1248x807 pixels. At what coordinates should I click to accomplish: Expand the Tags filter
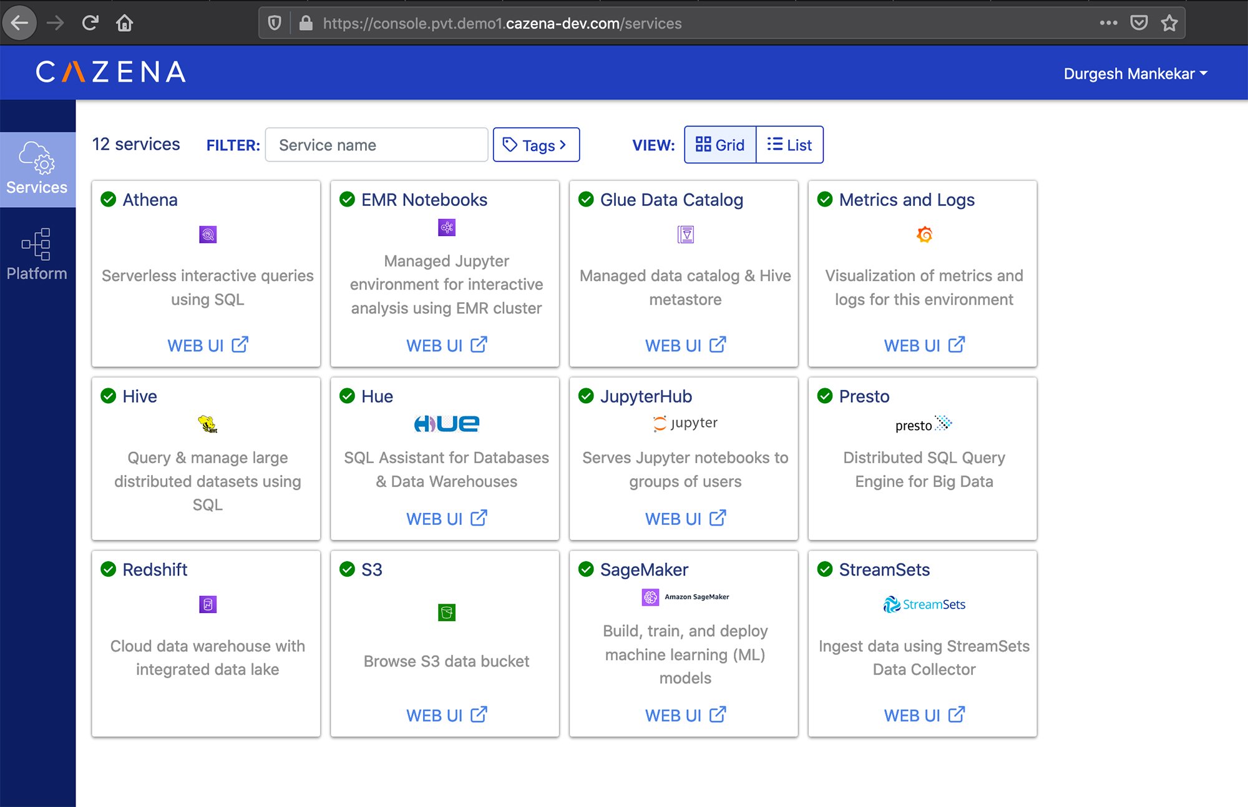(535, 144)
